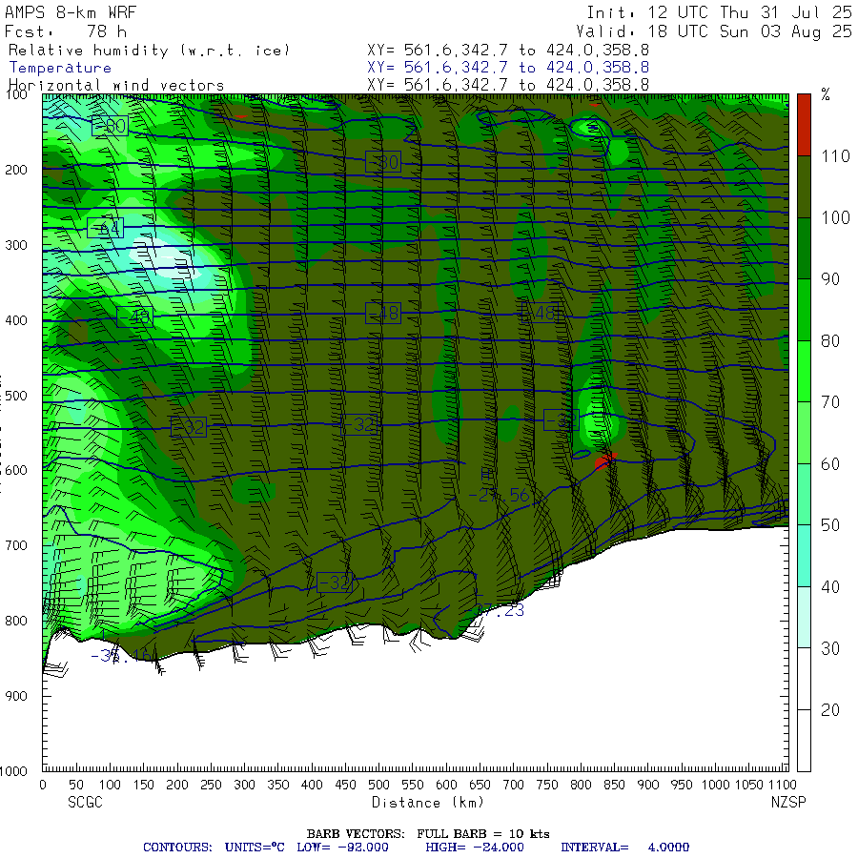Screen dimensions: 858x858
Task: Pick the 50–60% color bar segment
Action: 804,494
